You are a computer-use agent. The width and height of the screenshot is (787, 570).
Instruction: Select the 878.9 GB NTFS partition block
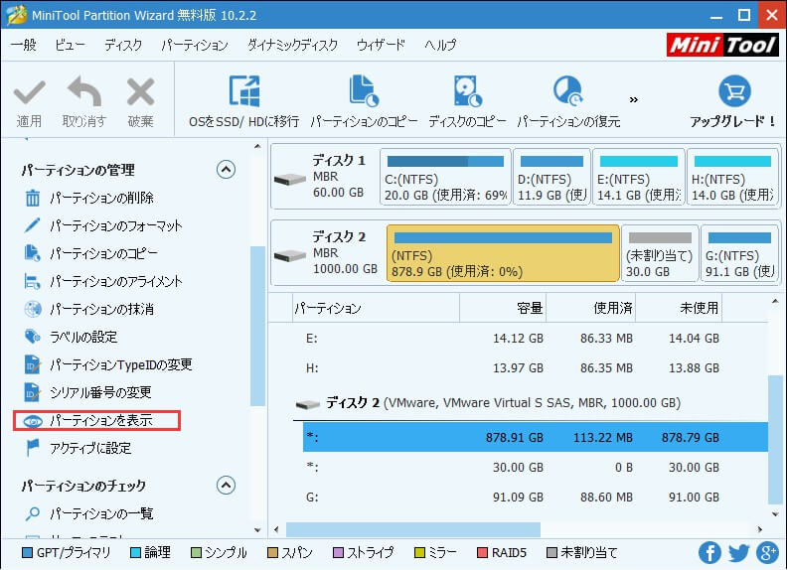tap(503, 253)
